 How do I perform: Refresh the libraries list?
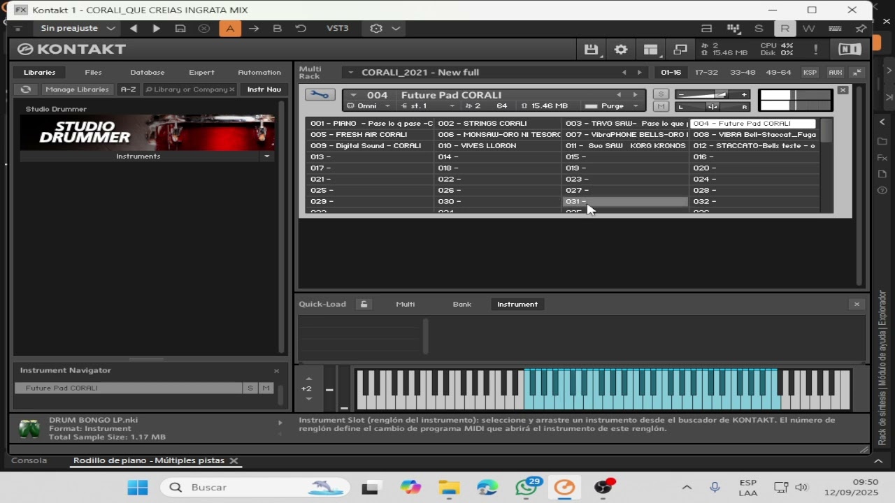coord(26,89)
